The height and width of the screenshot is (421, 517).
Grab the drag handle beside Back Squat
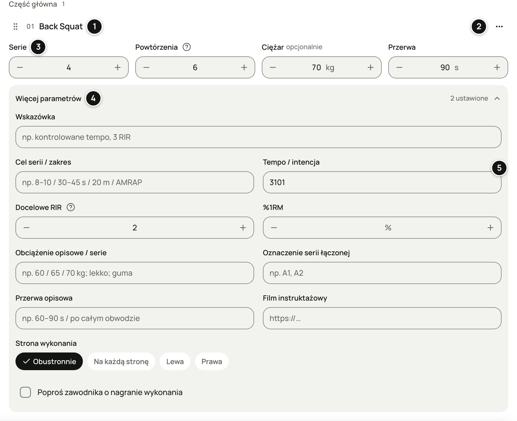(15, 27)
